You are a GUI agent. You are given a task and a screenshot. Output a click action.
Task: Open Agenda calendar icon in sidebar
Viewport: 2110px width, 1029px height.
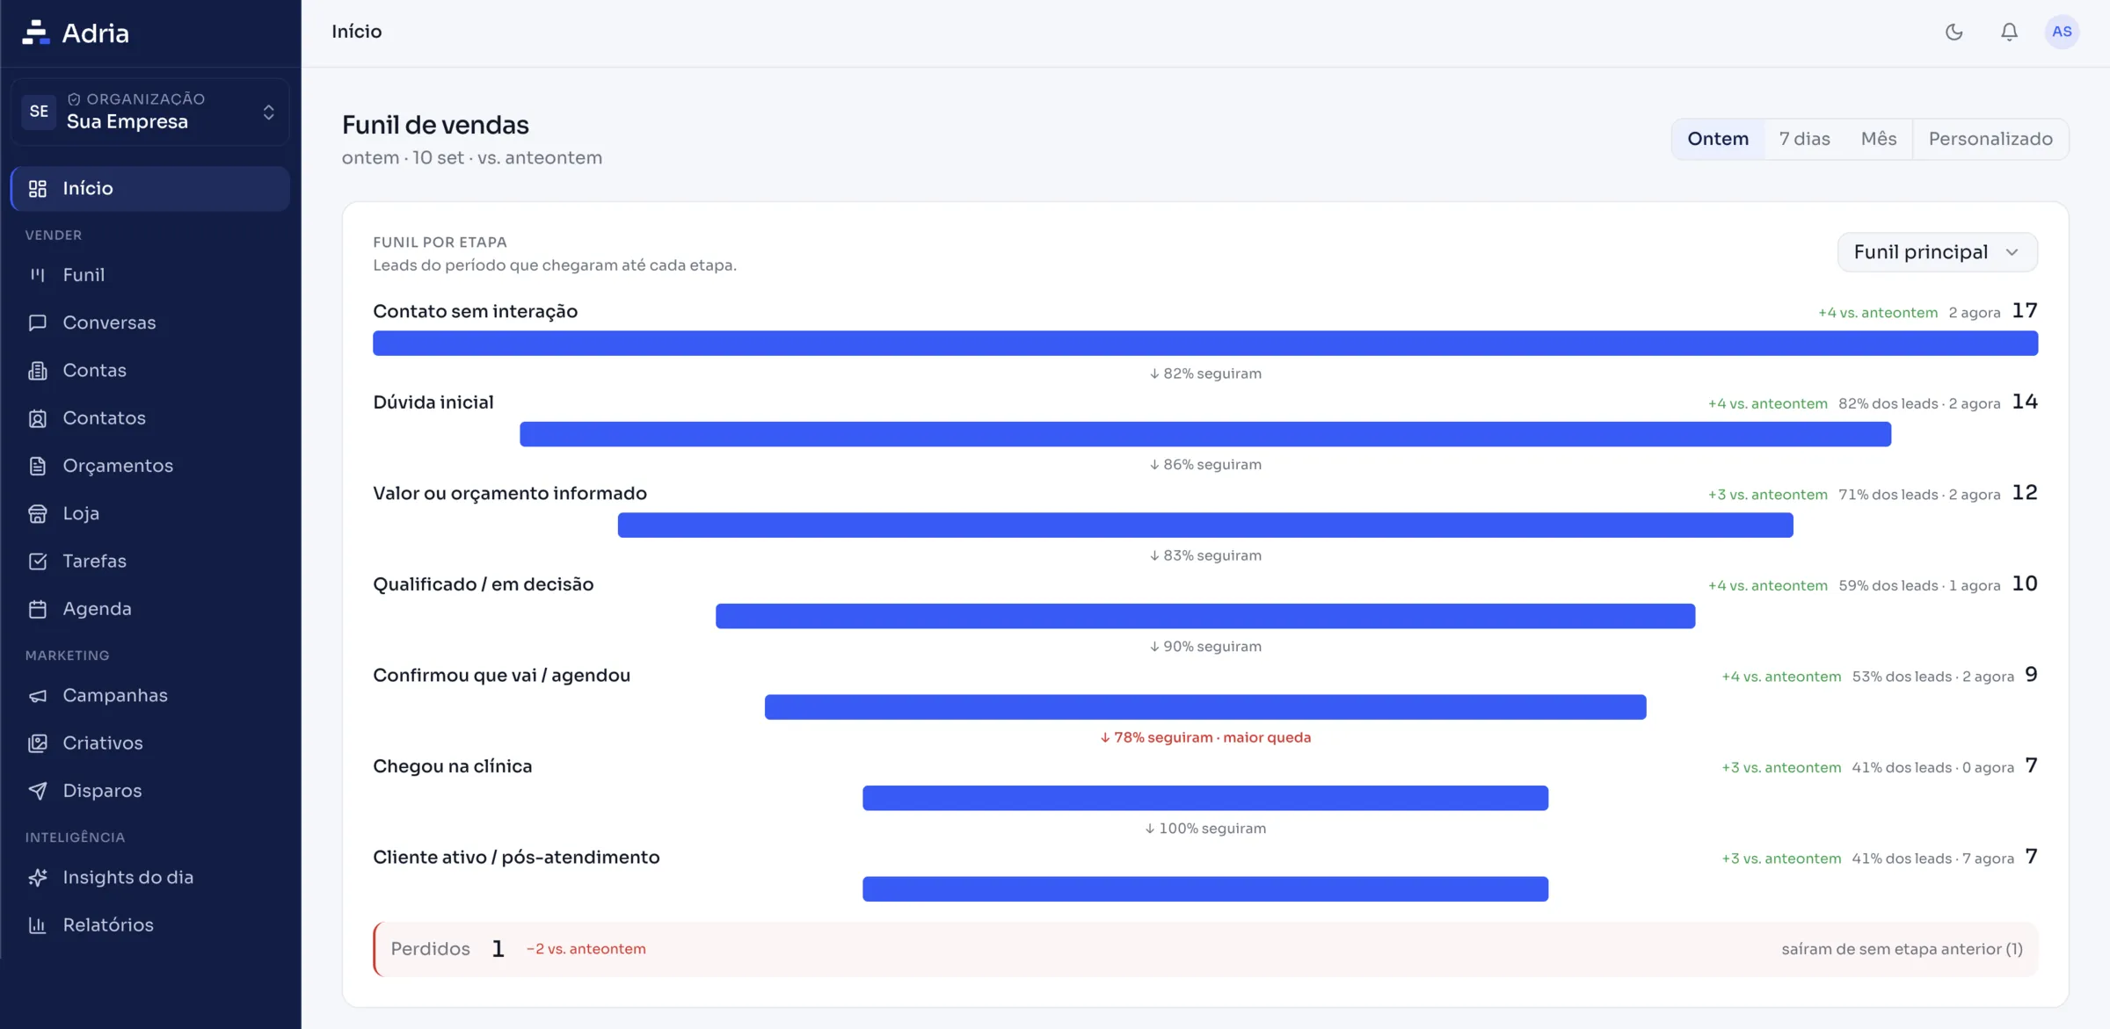[x=37, y=609]
